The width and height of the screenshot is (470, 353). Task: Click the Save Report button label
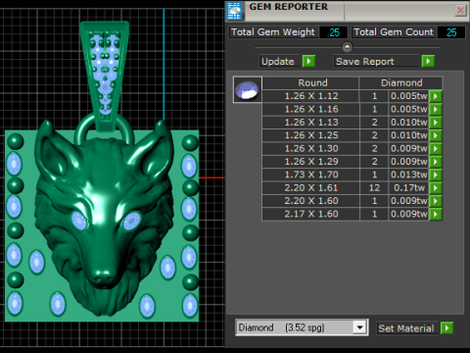point(365,61)
